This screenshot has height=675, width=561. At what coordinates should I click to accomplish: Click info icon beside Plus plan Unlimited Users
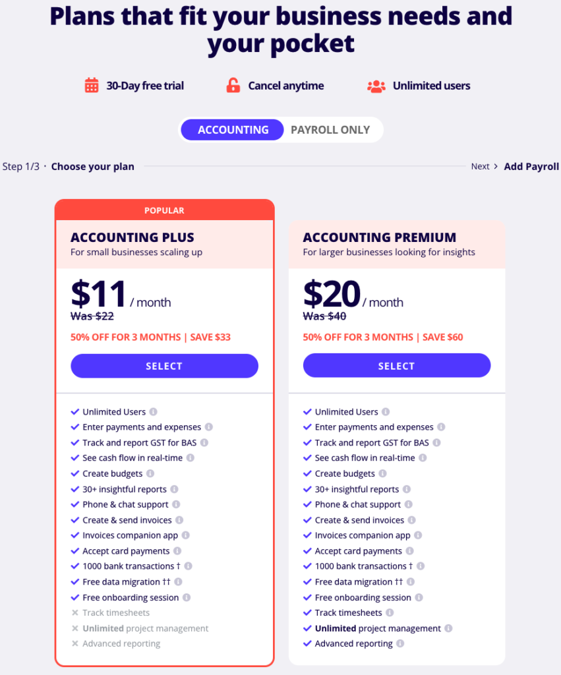click(x=153, y=412)
